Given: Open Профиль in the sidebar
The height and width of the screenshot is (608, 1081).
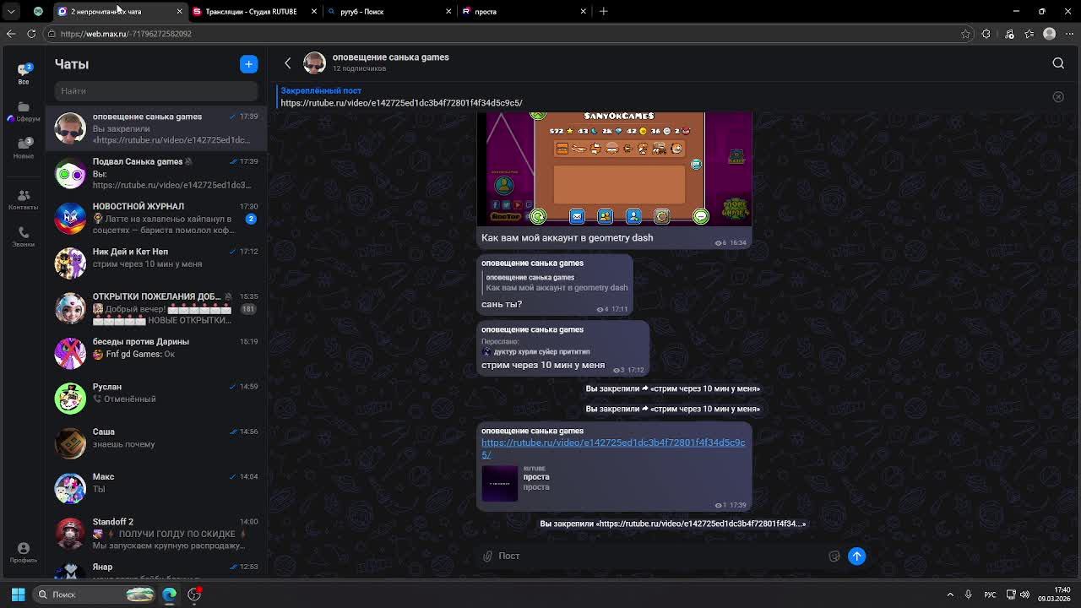Looking at the screenshot, I should pyautogui.click(x=24, y=552).
